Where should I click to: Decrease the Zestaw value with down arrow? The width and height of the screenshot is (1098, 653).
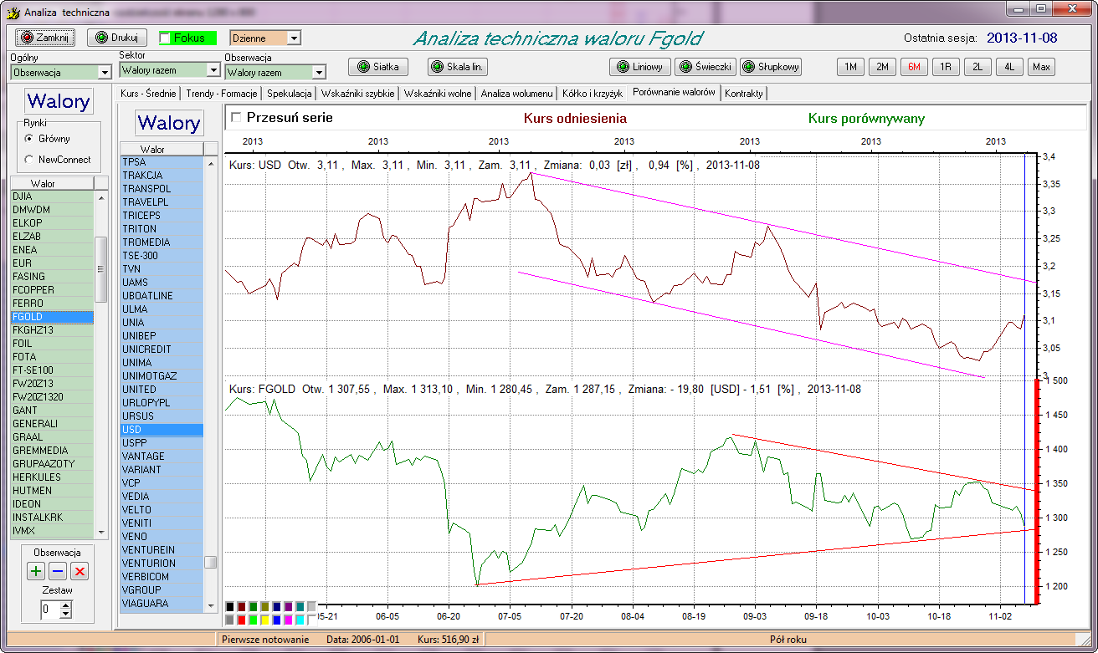66,614
